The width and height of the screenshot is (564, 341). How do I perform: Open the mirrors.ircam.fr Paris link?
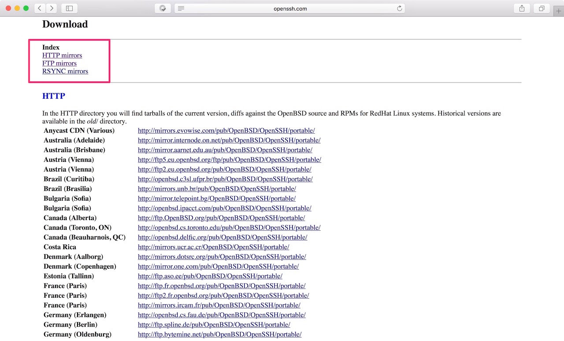[x=219, y=305]
